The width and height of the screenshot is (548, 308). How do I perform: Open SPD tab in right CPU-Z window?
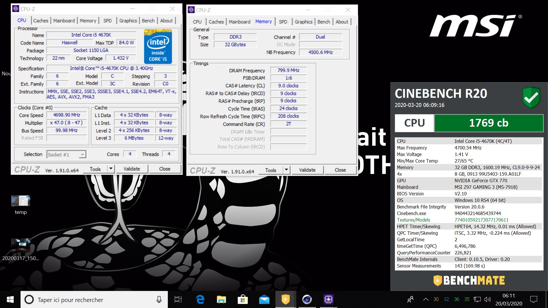click(x=283, y=22)
